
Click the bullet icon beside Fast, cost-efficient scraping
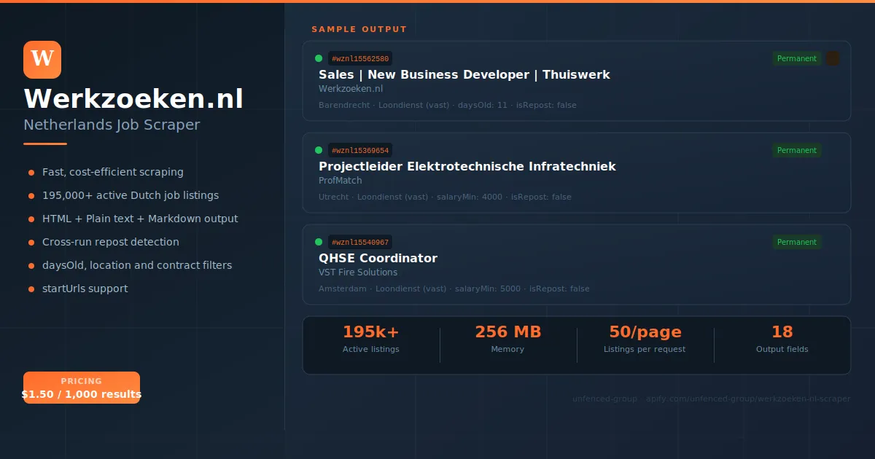pyautogui.click(x=30, y=172)
